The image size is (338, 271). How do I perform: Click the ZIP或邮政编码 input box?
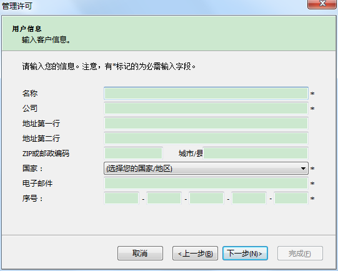tap(134, 154)
